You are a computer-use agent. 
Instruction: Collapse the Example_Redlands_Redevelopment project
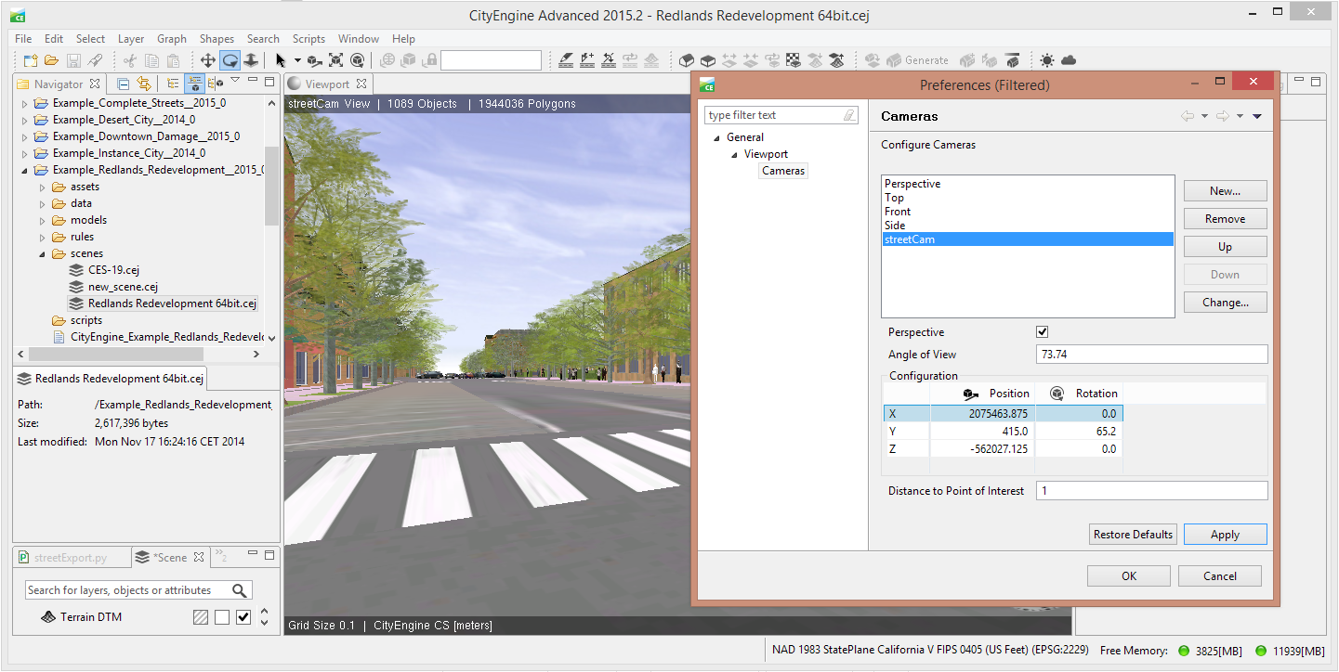click(x=25, y=170)
